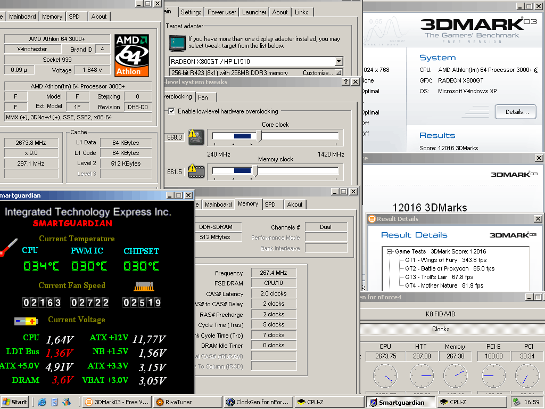
Task: Switch to Smartguardian taskbar button
Action: click(400, 403)
